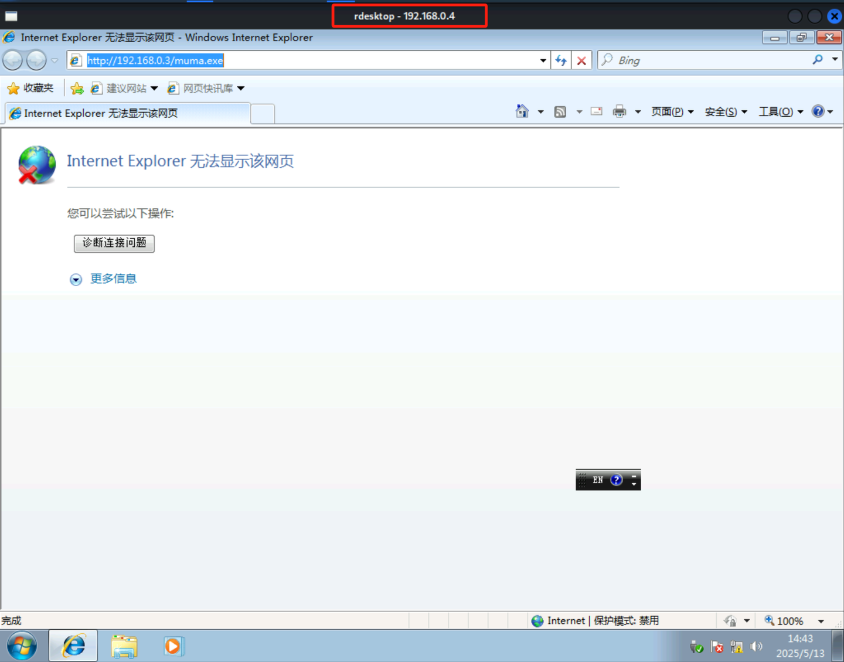
Task: Click the IE Back navigation button
Action: click(x=12, y=60)
